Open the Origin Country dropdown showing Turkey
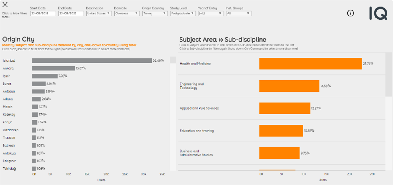The height and width of the screenshot is (185, 393). tap(154, 13)
